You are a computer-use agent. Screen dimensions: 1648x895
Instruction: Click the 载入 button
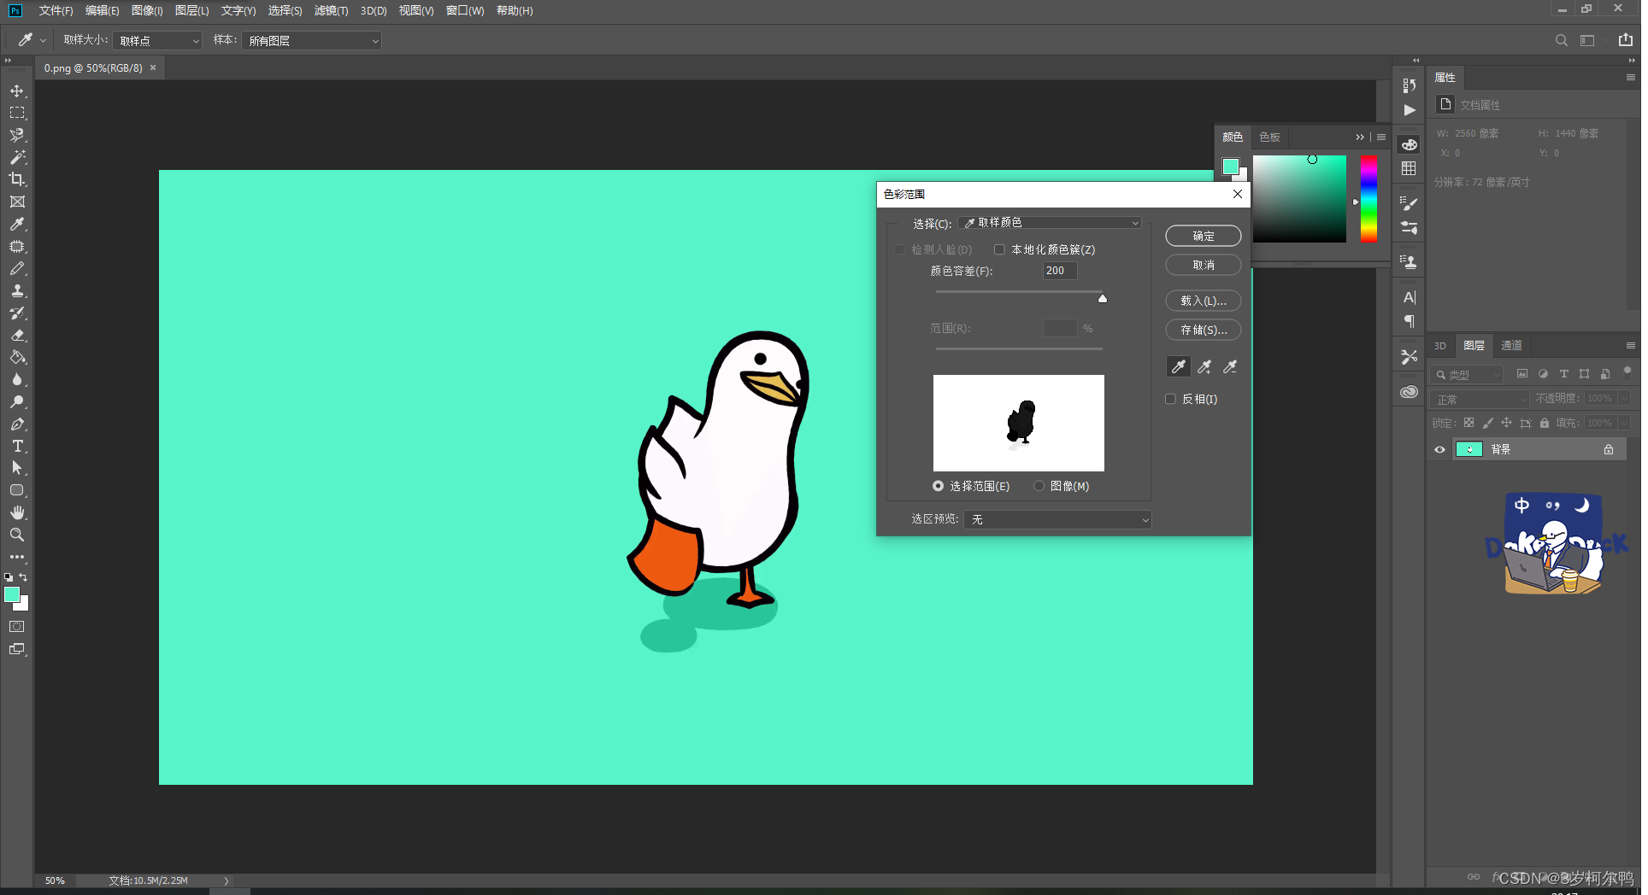click(1204, 301)
